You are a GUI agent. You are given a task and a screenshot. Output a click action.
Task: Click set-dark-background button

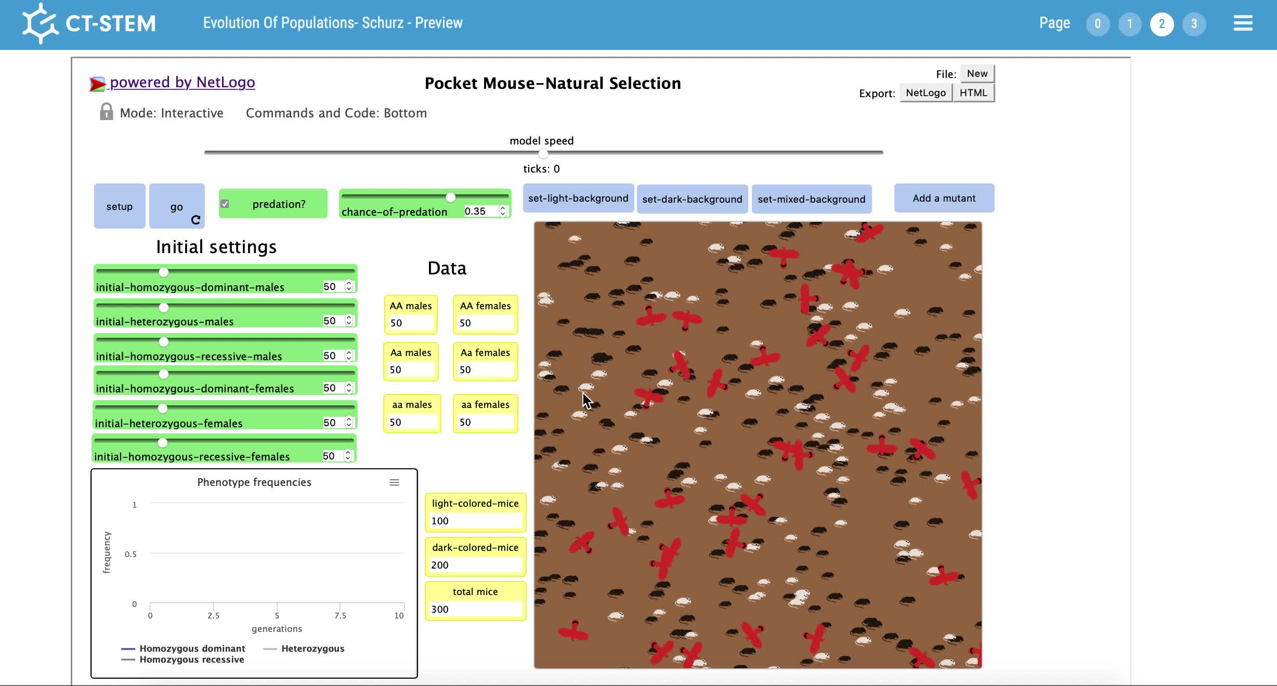pyautogui.click(x=692, y=199)
